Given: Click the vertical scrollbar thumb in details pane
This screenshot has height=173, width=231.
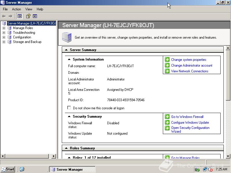Looking at the screenshot, I should [228, 75].
